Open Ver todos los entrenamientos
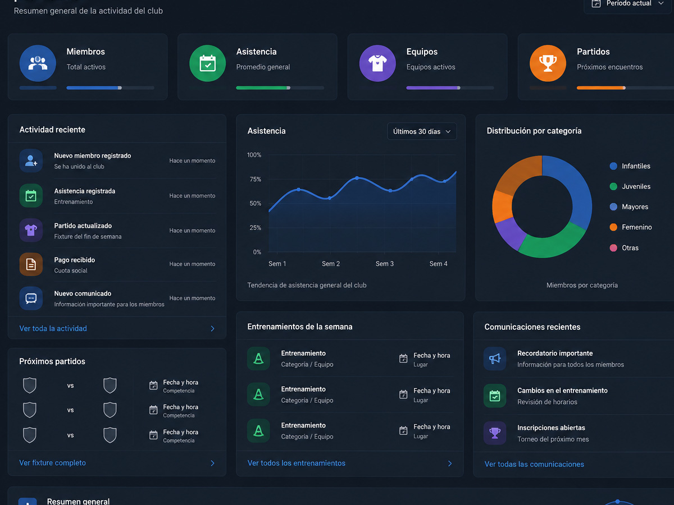 297,463
